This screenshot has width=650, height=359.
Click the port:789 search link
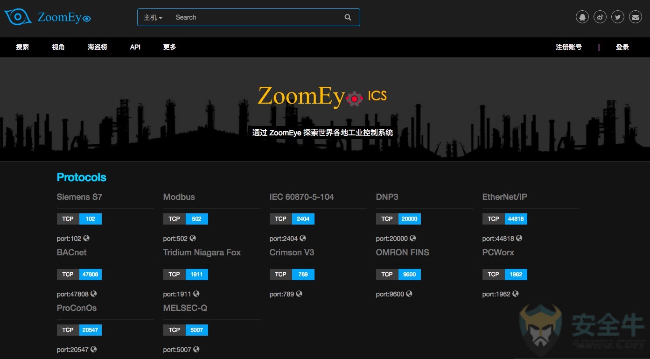coord(282,294)
